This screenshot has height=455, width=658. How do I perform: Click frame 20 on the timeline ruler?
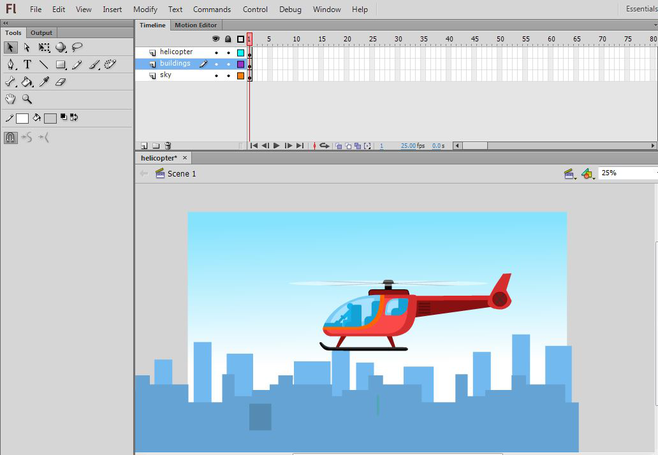tap(347, 39)
